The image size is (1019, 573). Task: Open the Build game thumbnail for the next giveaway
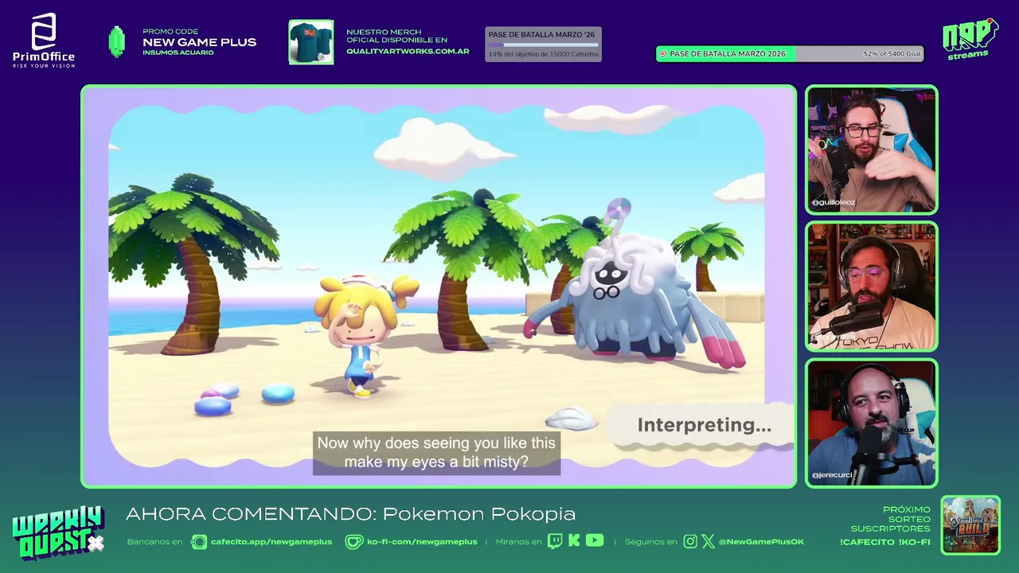[x=970, y=525]
